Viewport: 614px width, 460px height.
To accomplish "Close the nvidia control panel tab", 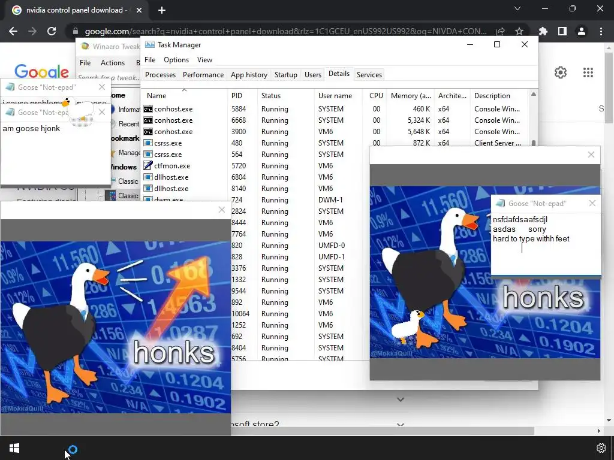I will [x=139, y=10].
